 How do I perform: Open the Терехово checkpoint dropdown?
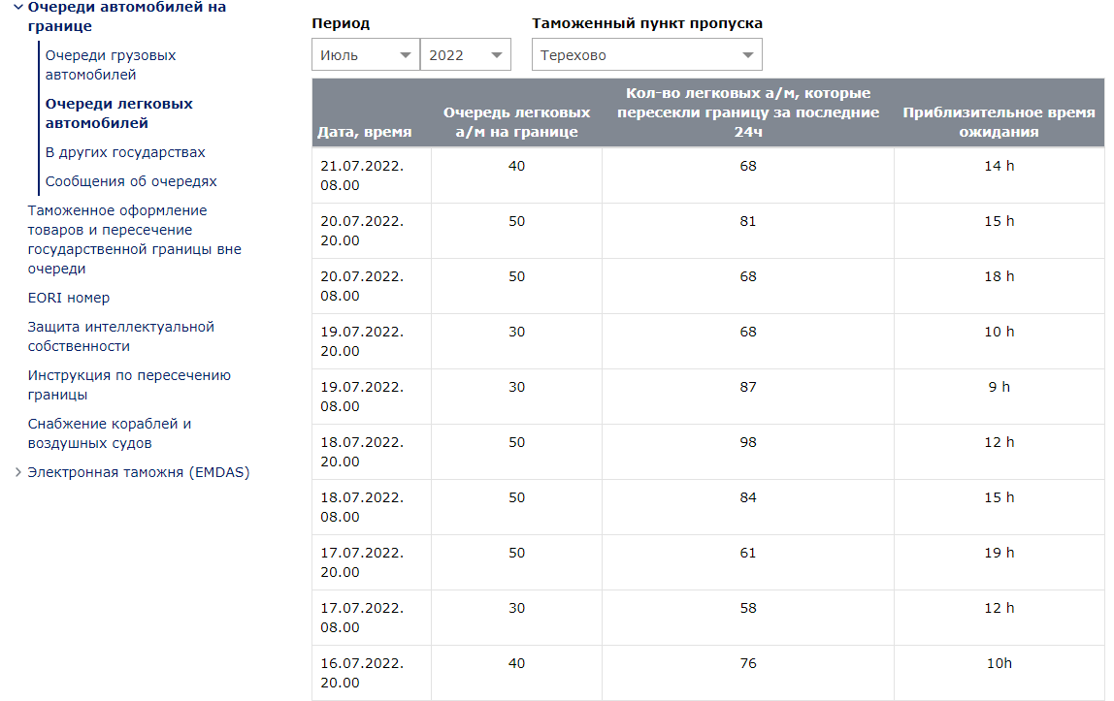click(646, 55)
